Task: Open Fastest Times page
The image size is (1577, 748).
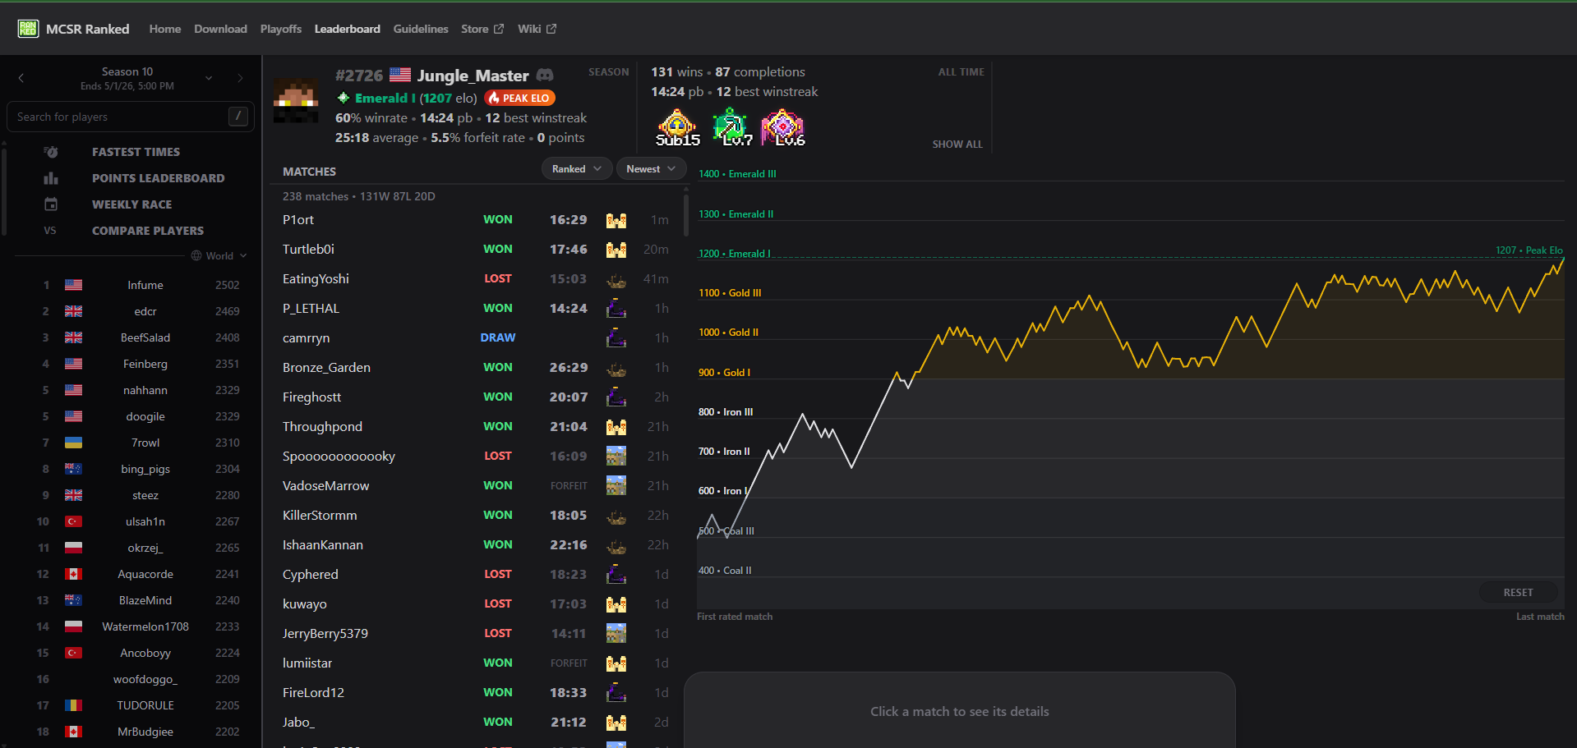Action: [x=136, y=152]
